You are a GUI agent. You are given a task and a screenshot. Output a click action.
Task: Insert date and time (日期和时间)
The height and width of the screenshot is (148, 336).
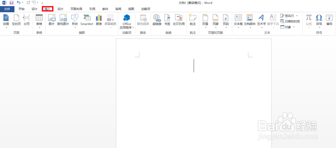point(290,21)
